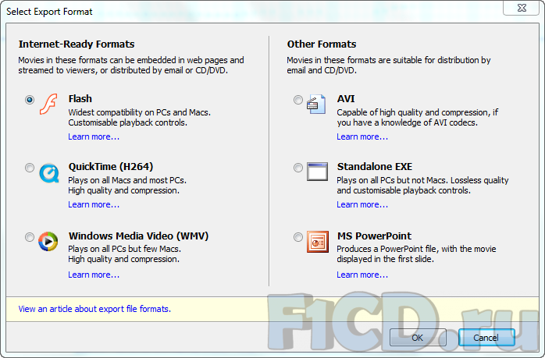
Task: Click 'Plays on all PCs but few Macs.' text
Action: pos(124,249)
